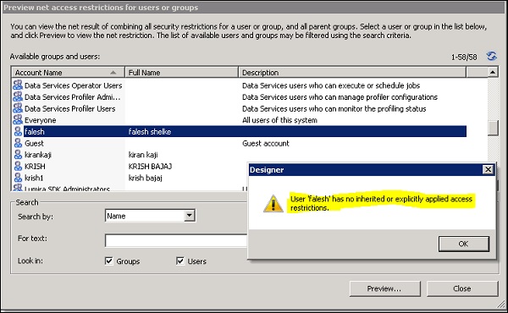
Task: Click description 'Guest account'
Action: [x=266, y=144]
